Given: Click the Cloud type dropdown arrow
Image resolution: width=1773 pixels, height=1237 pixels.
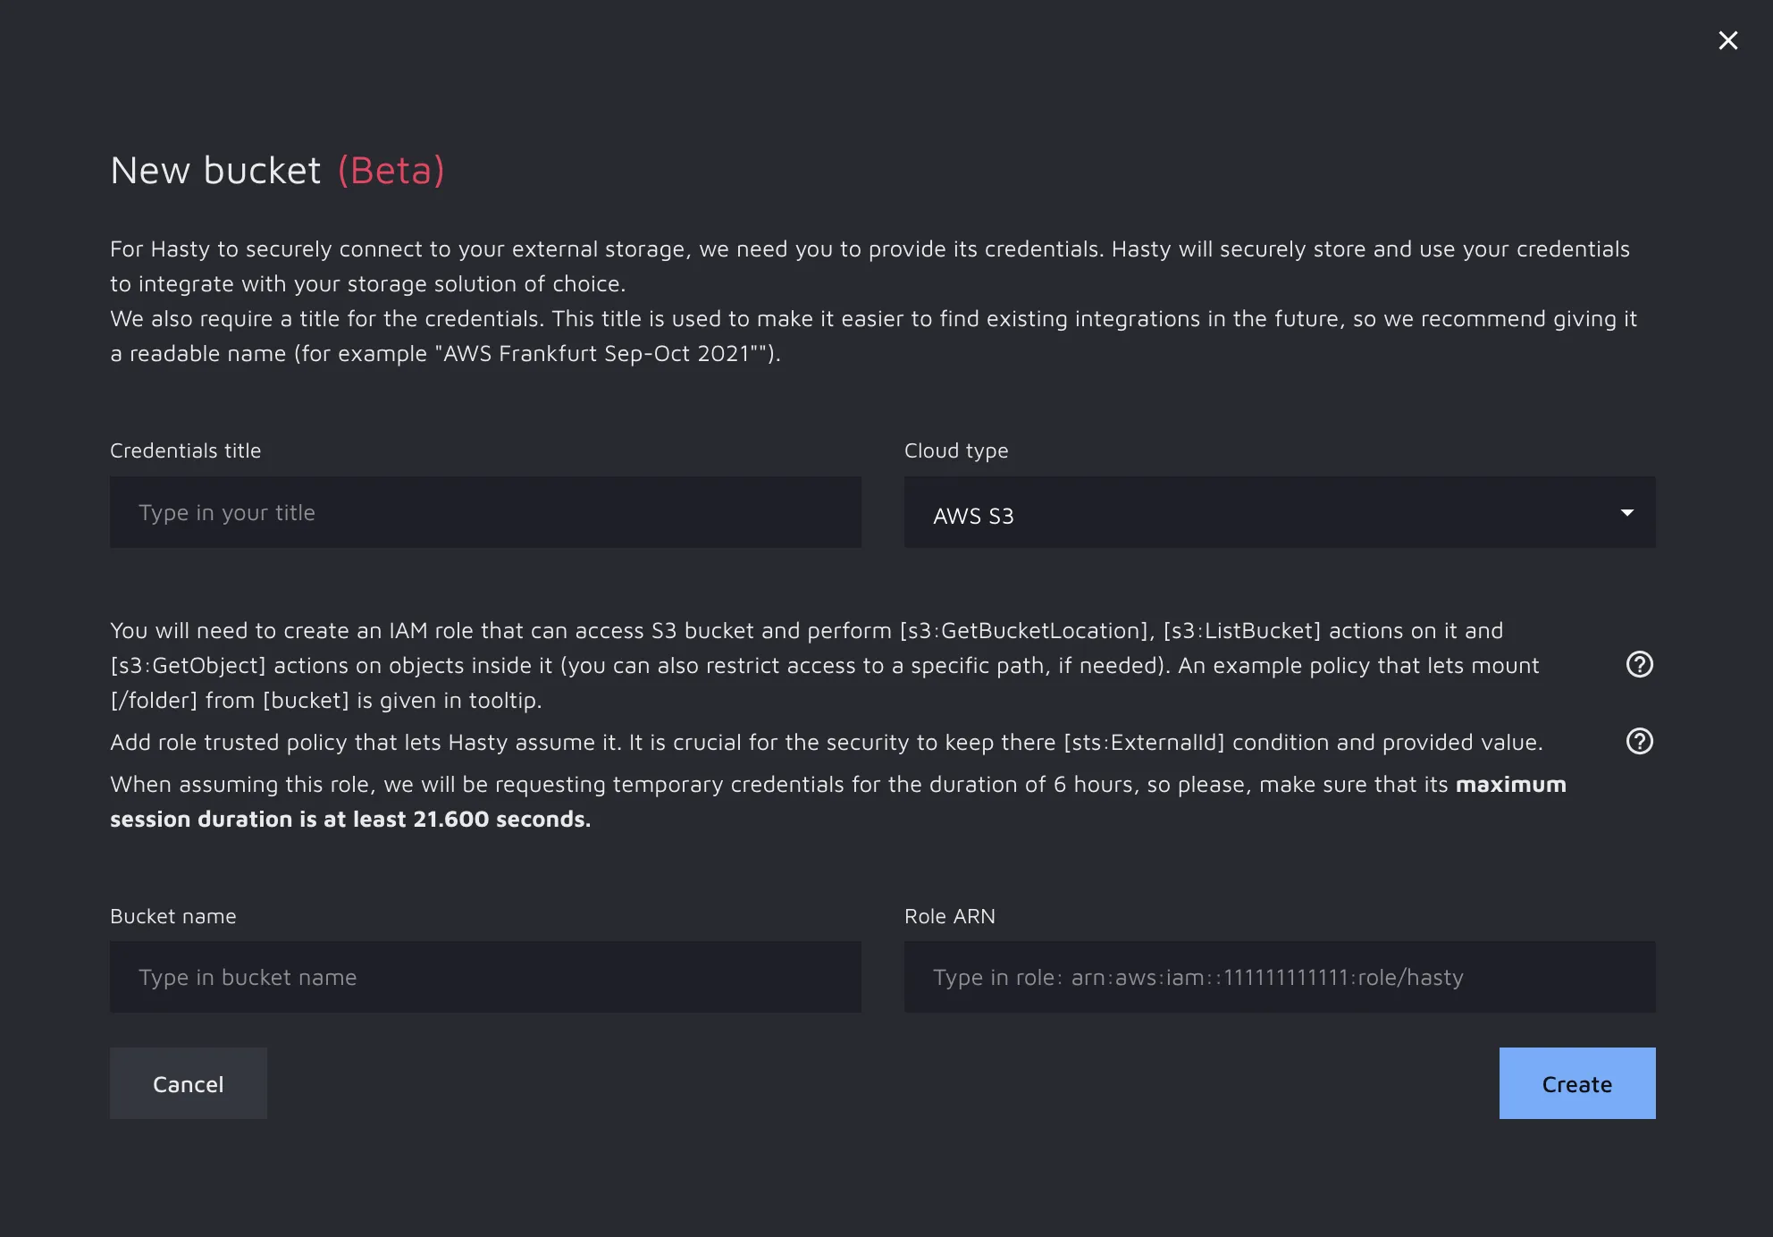Looking at the screenshot, I should pos(1626,513).
